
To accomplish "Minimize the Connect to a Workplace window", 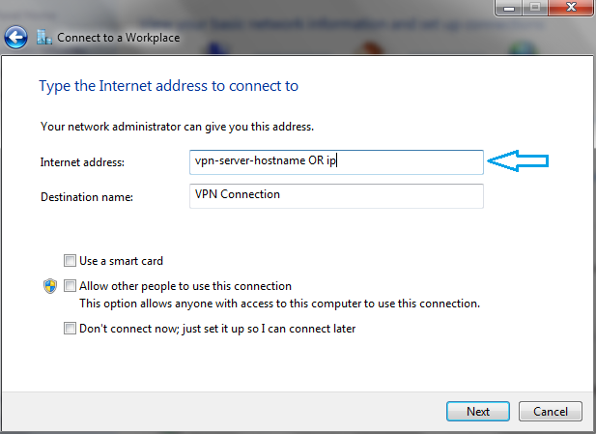I will coord(509,8).
